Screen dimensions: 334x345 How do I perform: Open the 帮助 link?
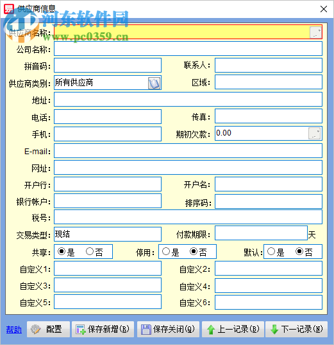pos(14,330)
